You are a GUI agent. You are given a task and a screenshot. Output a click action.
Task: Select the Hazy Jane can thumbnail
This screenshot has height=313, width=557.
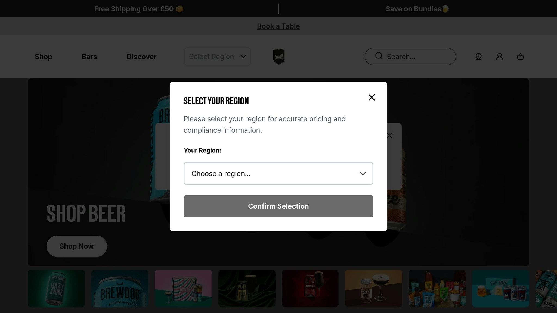tap(56, 288)
